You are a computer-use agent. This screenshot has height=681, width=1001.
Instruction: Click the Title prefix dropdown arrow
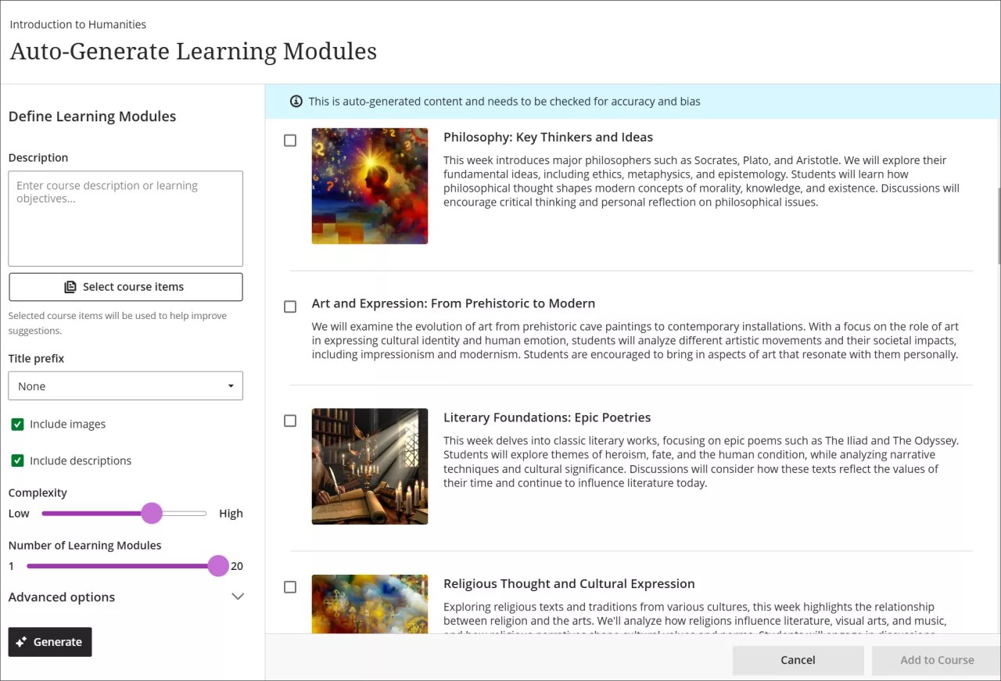tap(231, 385)
